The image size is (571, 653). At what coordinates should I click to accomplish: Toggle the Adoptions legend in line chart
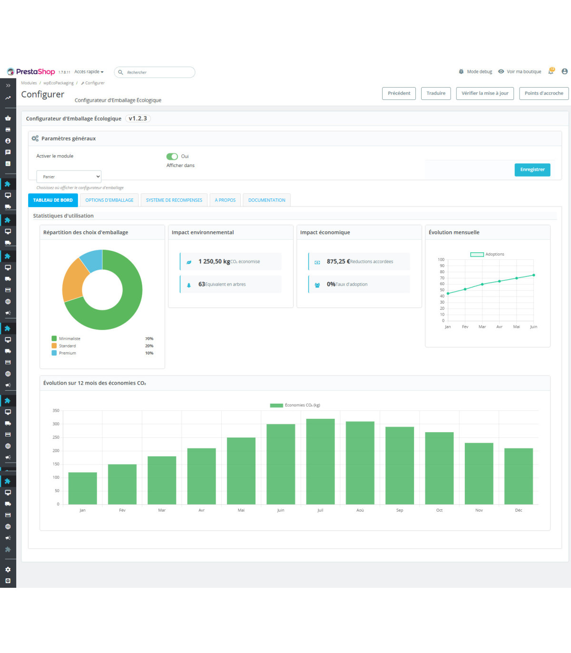click(477, 255)
